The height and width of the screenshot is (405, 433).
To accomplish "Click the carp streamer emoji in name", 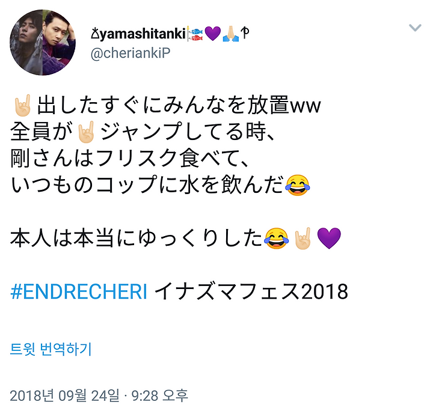I will [195, 34].
